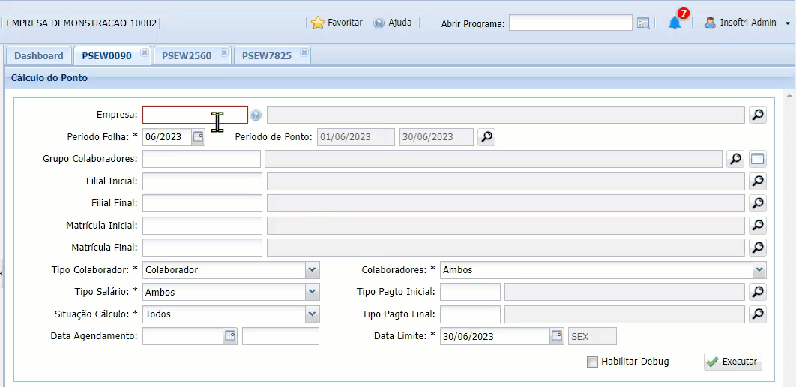Viewport: 796px width, 387px height.
Task: Switch to the PSEW2560 tab
Action: point(187,55)
